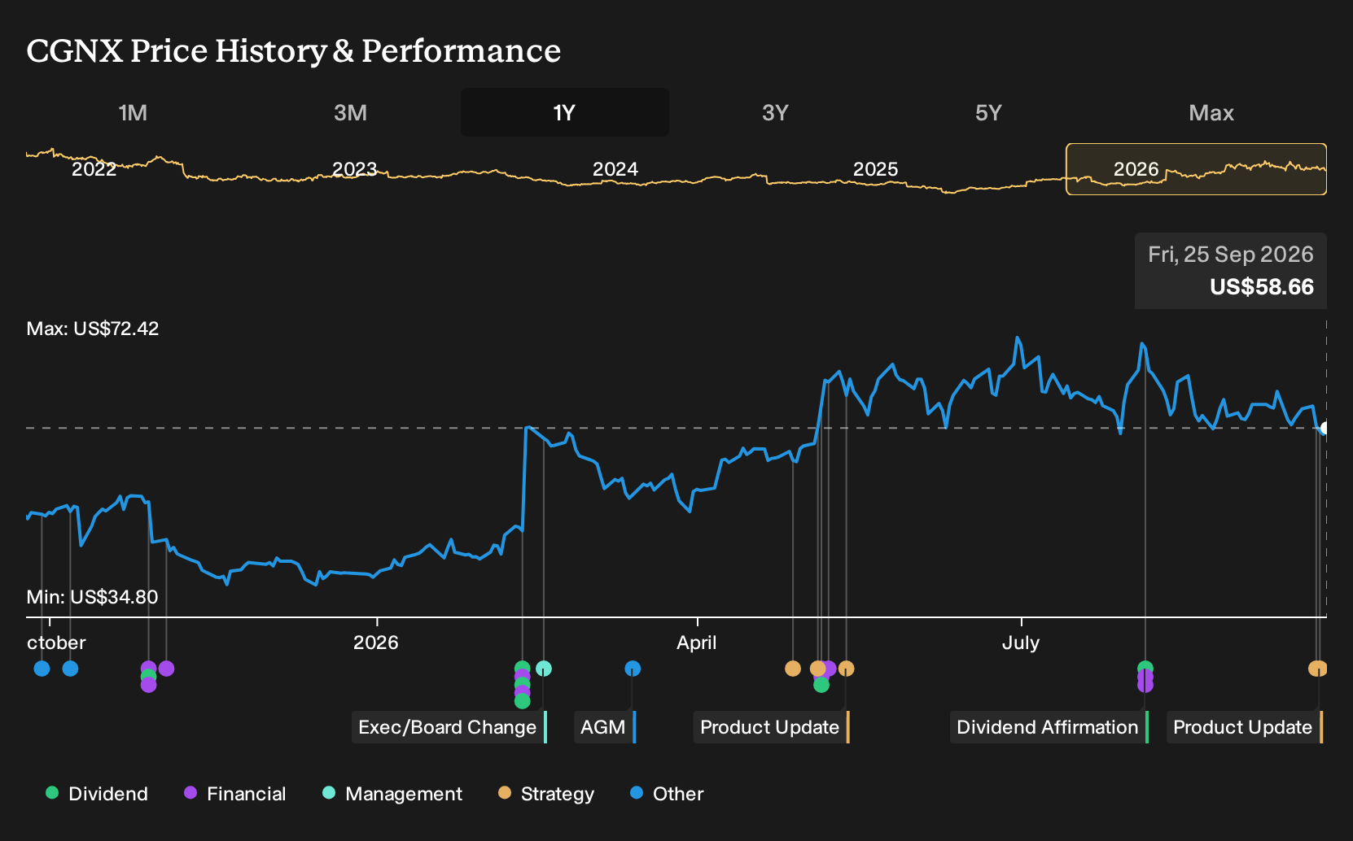The image size is (1353, 841).
Task: Open the rightmost Product Update label
Action: [1244, 727]
